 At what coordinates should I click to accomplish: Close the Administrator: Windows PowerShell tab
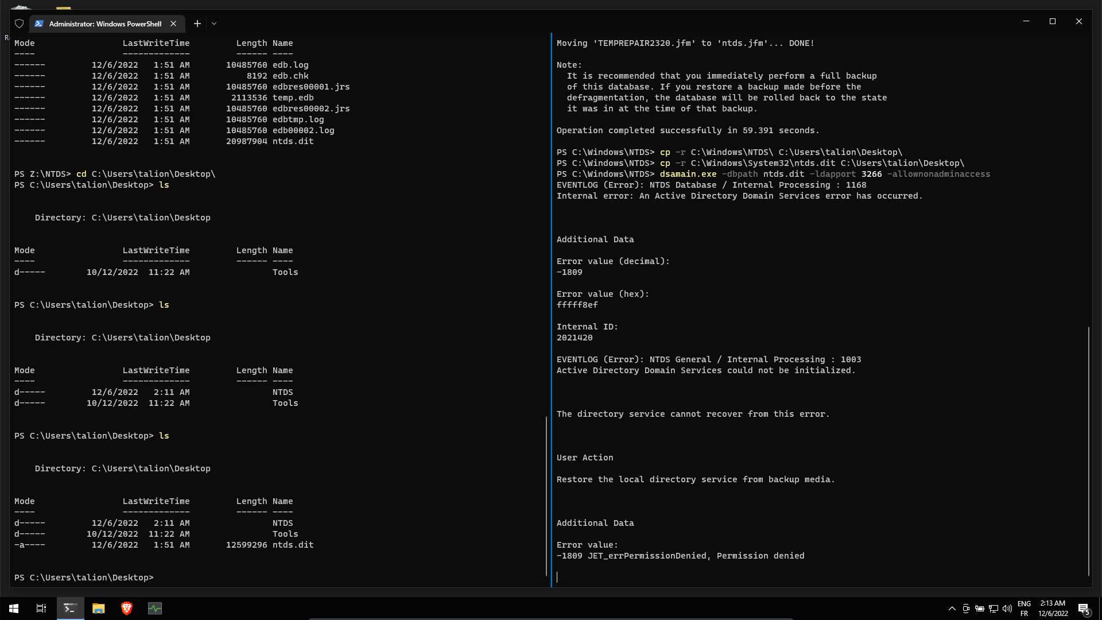pyautogui.click(x=173, y=24)
